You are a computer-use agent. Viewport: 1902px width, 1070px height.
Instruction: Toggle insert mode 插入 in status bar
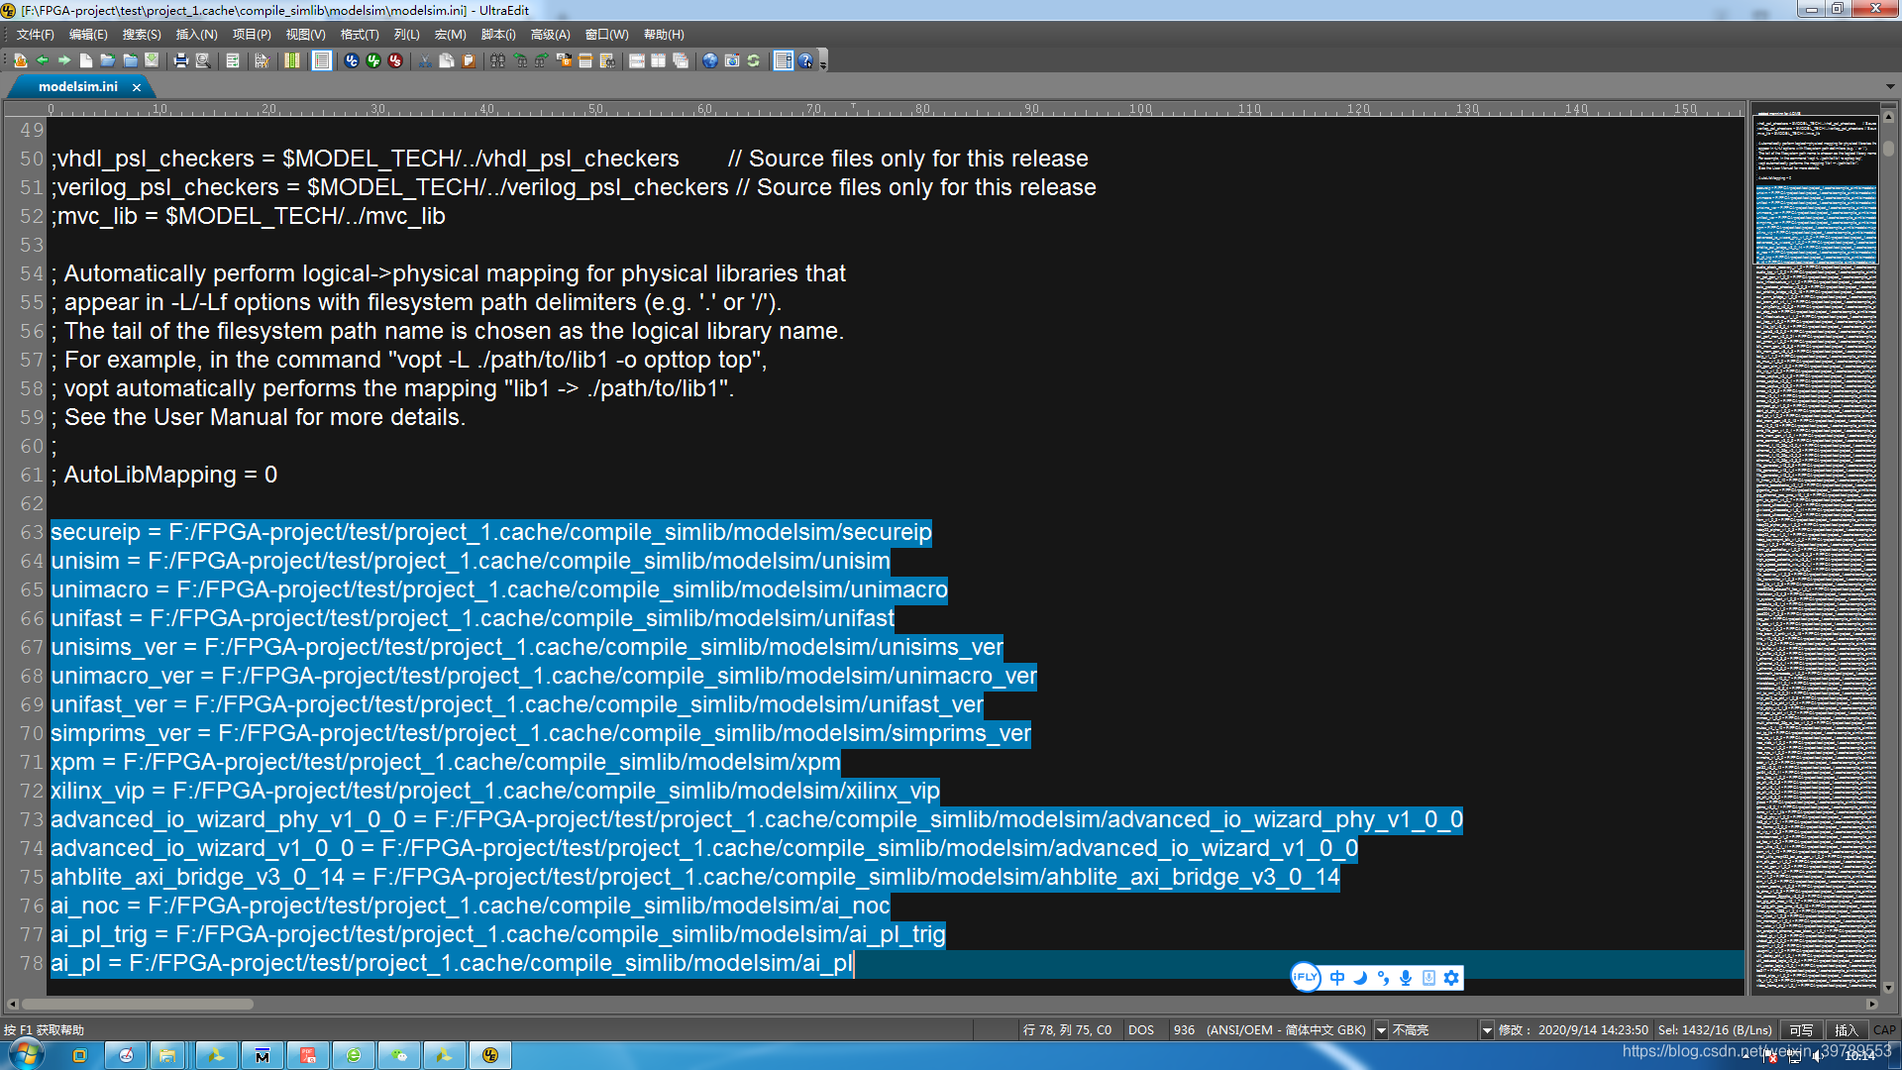click(x=1845, y=1030)
